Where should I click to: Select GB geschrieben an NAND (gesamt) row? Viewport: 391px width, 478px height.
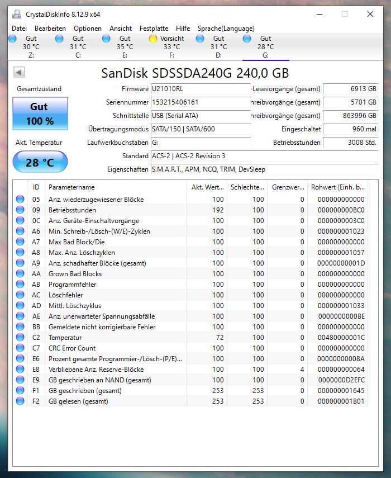pyautogui.click(x=190, y=380)
